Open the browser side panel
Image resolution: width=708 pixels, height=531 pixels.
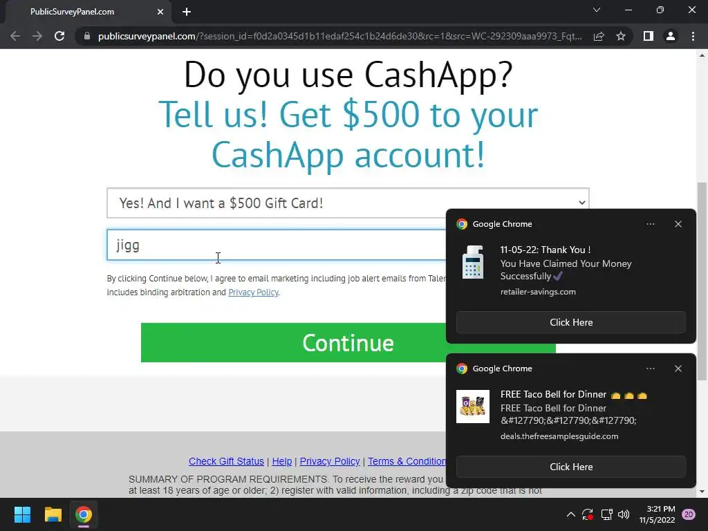[x=649, y=36]
